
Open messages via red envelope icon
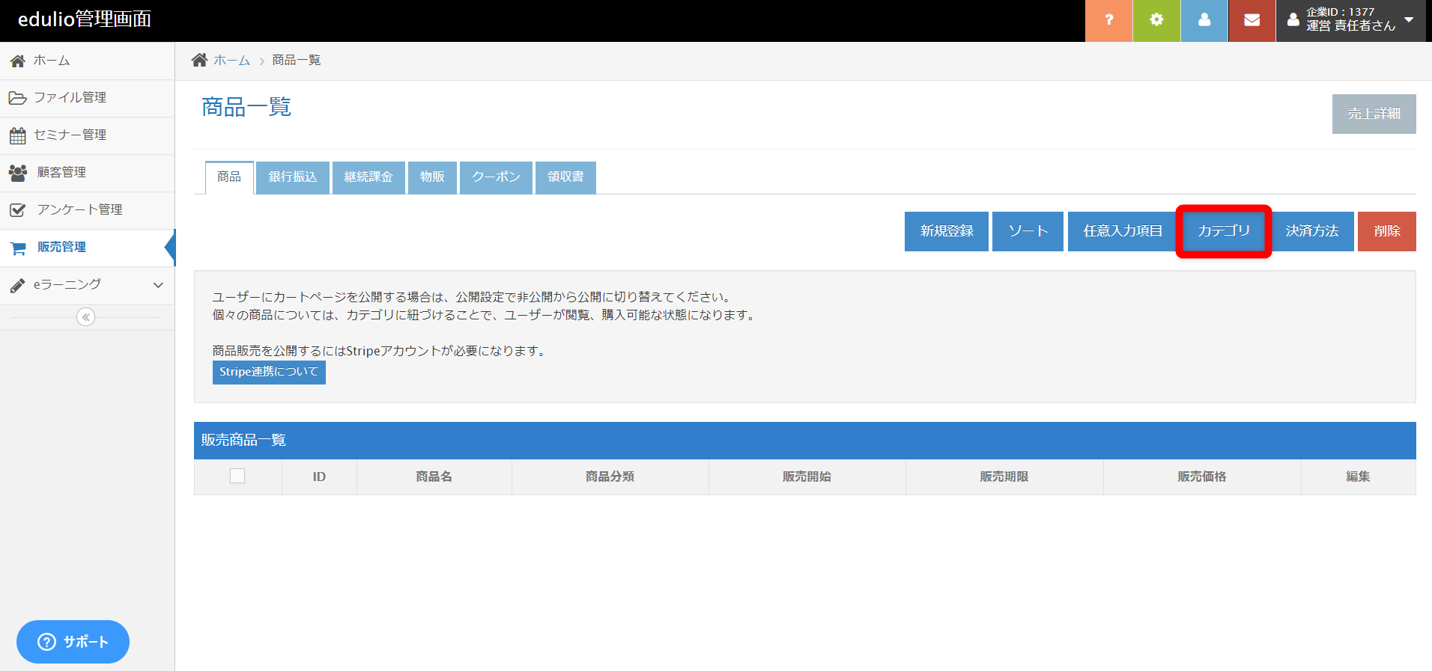(x=1252, y=20)
